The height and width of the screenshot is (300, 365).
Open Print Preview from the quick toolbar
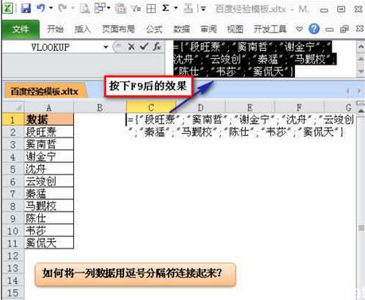click(x=85, y=9)
